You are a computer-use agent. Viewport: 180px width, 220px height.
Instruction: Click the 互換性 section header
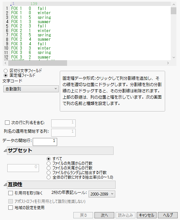61,185
